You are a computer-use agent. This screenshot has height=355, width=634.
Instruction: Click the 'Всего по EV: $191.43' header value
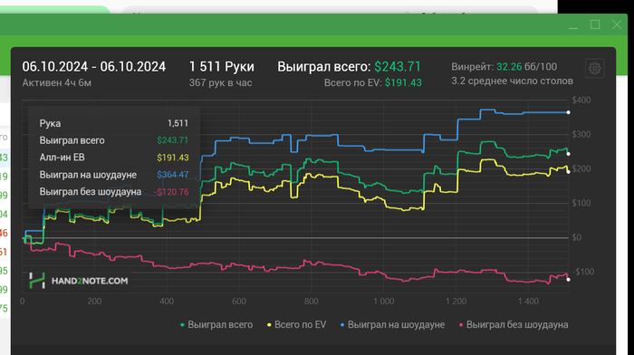pyautogui.click(x=373, y=83)
